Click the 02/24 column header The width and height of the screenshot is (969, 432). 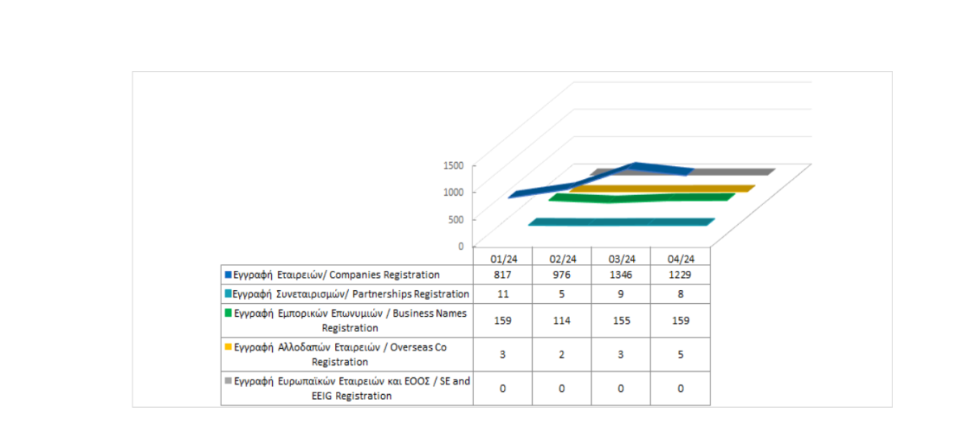pos(563,259)
